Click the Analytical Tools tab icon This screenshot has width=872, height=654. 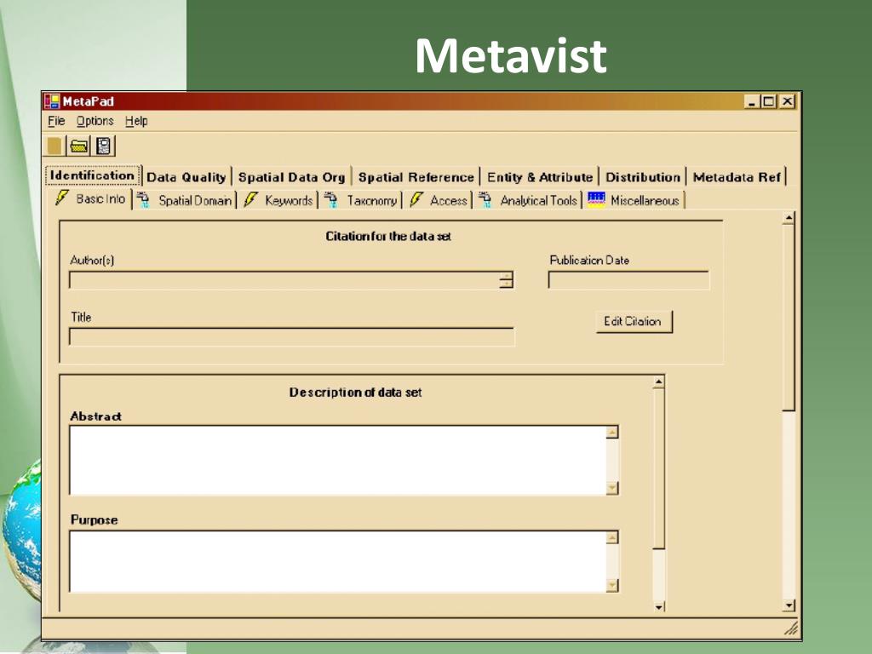pos(485,199)
